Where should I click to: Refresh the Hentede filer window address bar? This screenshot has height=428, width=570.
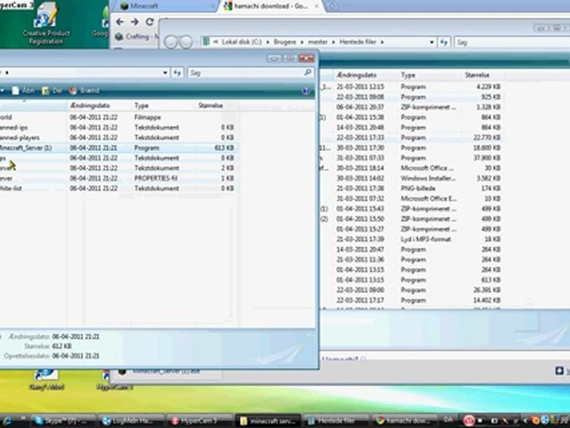coord(444,42)
